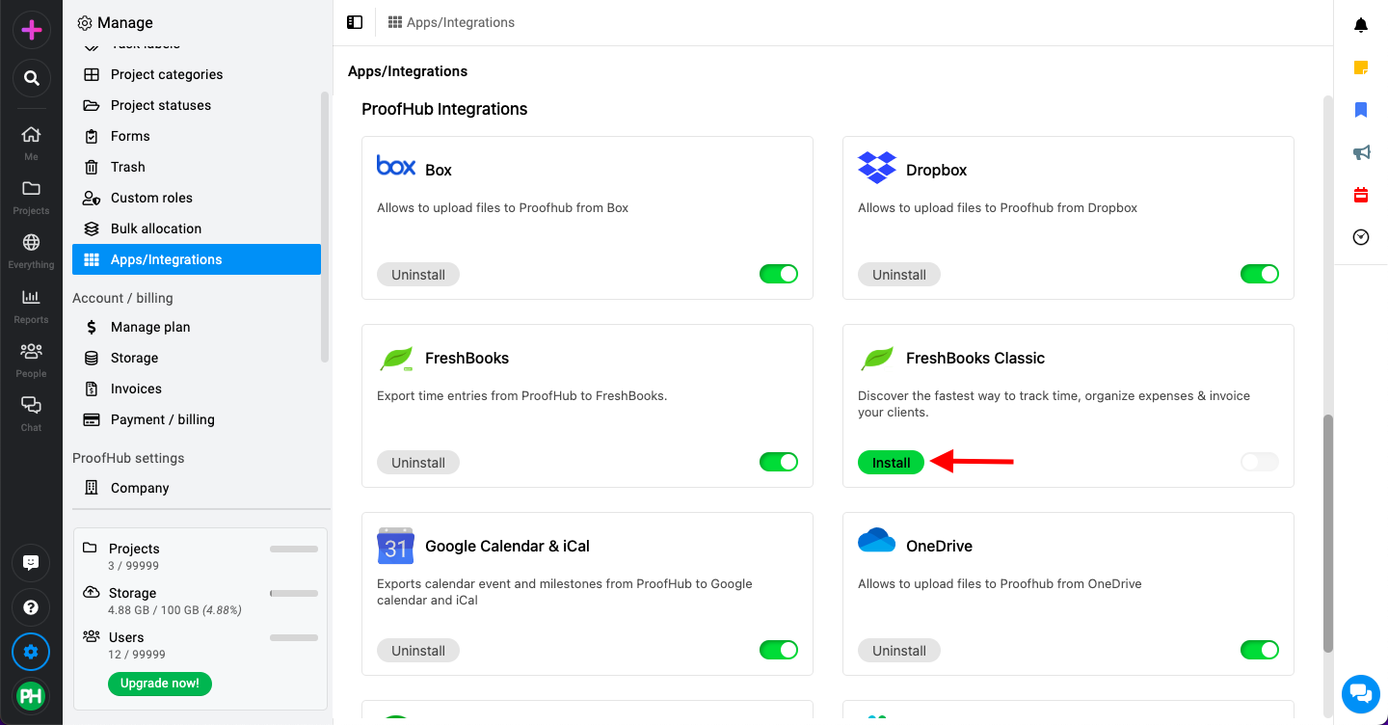Open the search magnifier icon
Viewport: 1388px width, 725px height.
tap(31, 78)
